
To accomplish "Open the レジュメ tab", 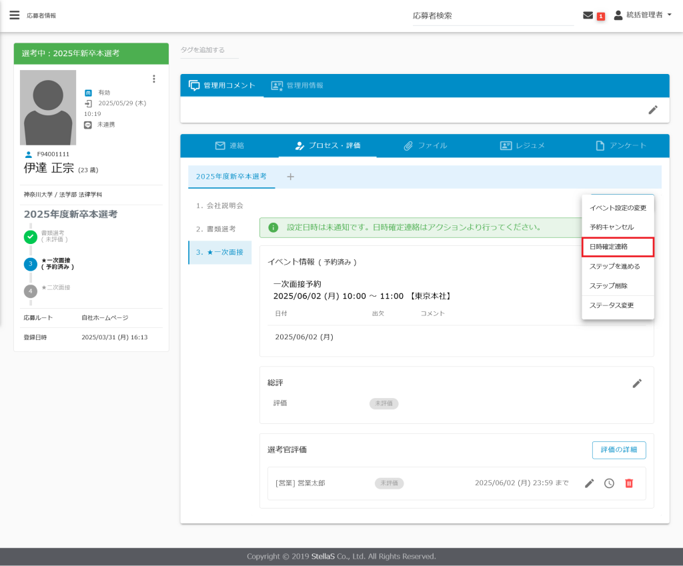I will [x=522, y=145].
